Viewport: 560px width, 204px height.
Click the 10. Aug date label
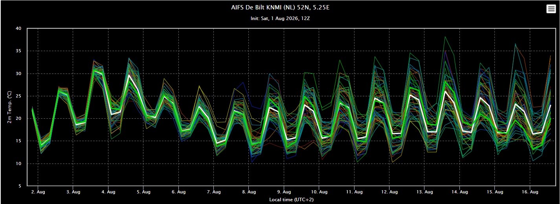pyautogui.click(x=319, y=192)
